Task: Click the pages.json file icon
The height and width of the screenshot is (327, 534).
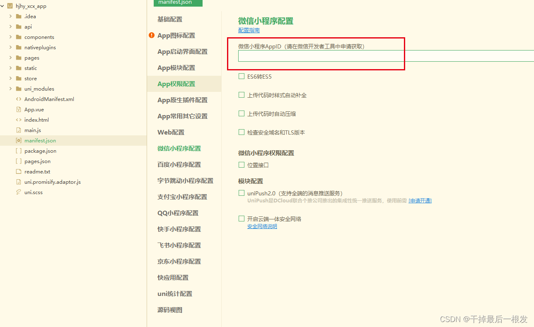Action: coord(18,161)
